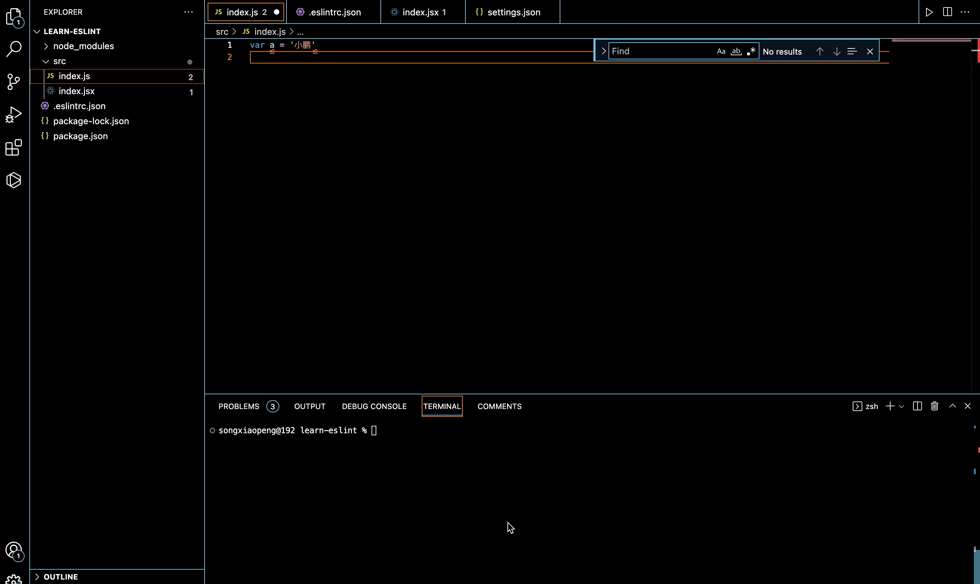Open Run and Debug view
This screenshot has width=980, height=584.
coord(14,115)
